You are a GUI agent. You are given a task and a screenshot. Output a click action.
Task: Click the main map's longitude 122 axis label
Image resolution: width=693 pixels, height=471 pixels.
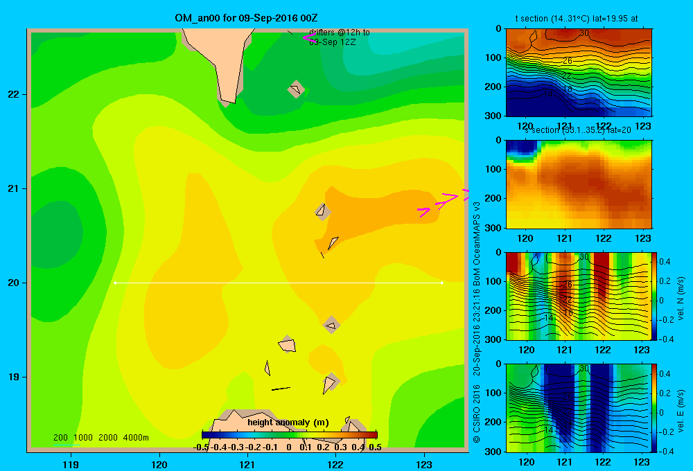[x=335, y=464]
